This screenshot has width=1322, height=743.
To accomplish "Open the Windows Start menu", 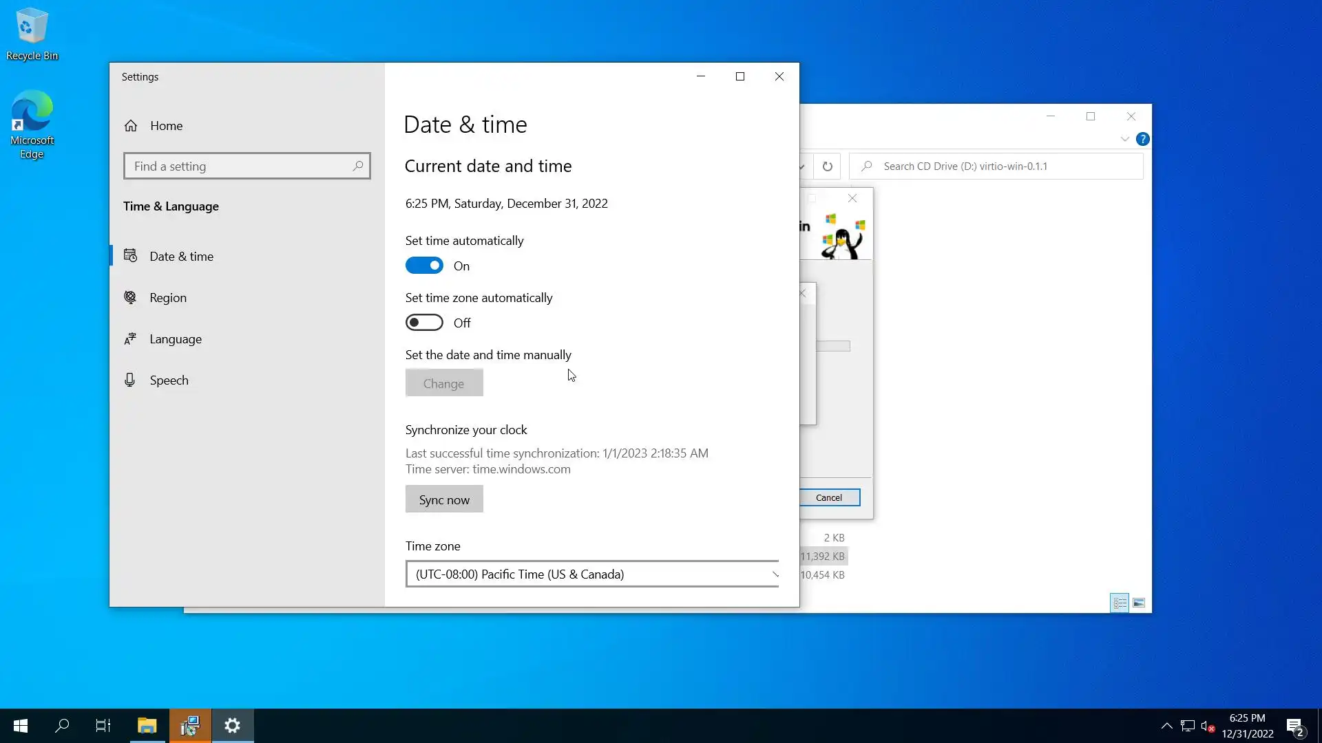I will pyautogui.click(x=21, y=726).
